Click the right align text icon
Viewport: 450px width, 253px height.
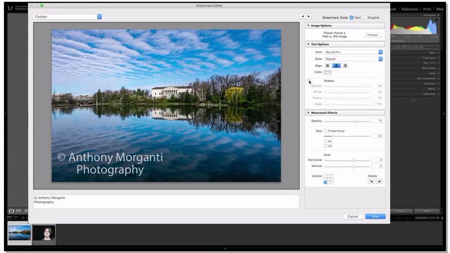(345, 65)
